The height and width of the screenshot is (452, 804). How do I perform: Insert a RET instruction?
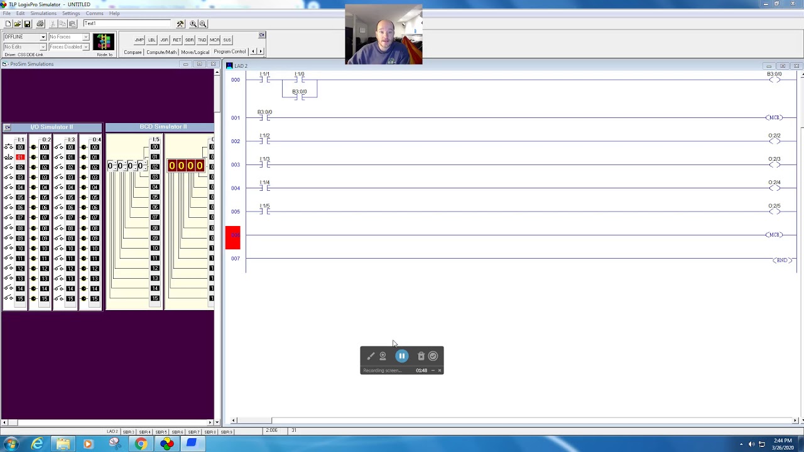(177, 40)
